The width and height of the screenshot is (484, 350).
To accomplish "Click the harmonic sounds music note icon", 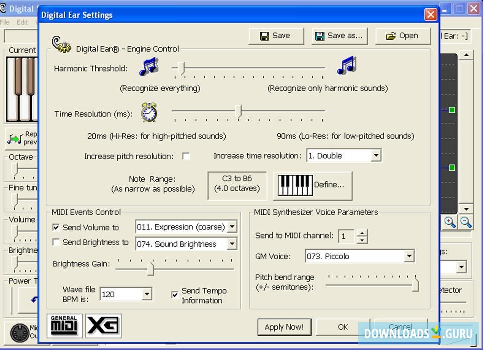I will (x=346, y=67).
